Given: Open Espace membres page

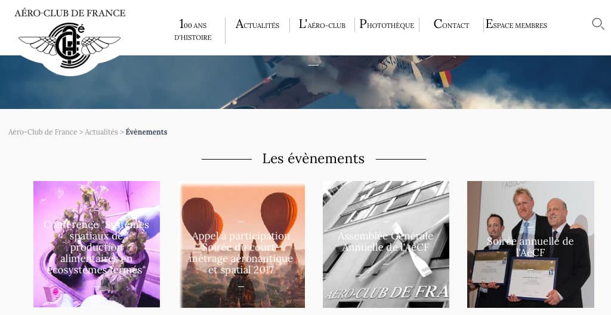Looking at the screenshot, I should [516, 24].
